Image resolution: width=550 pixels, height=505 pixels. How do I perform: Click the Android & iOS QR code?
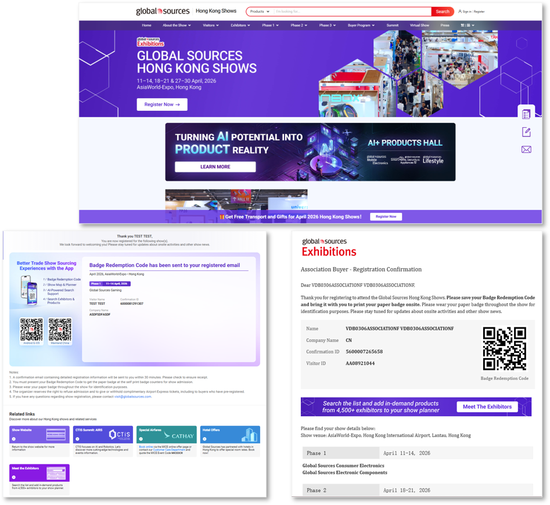pos(31,330)
